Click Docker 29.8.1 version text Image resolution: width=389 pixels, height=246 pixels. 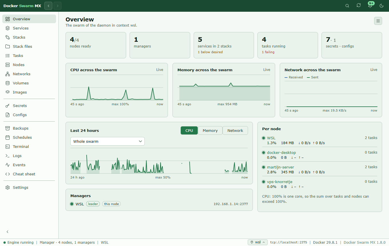click(326, 242)
